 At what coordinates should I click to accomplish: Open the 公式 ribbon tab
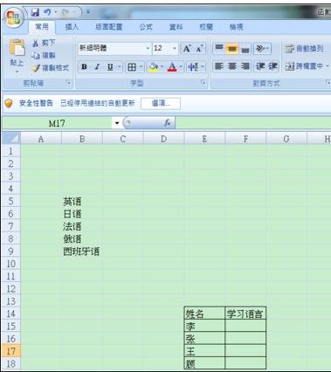pyautogui.click(x=146, y=27)
